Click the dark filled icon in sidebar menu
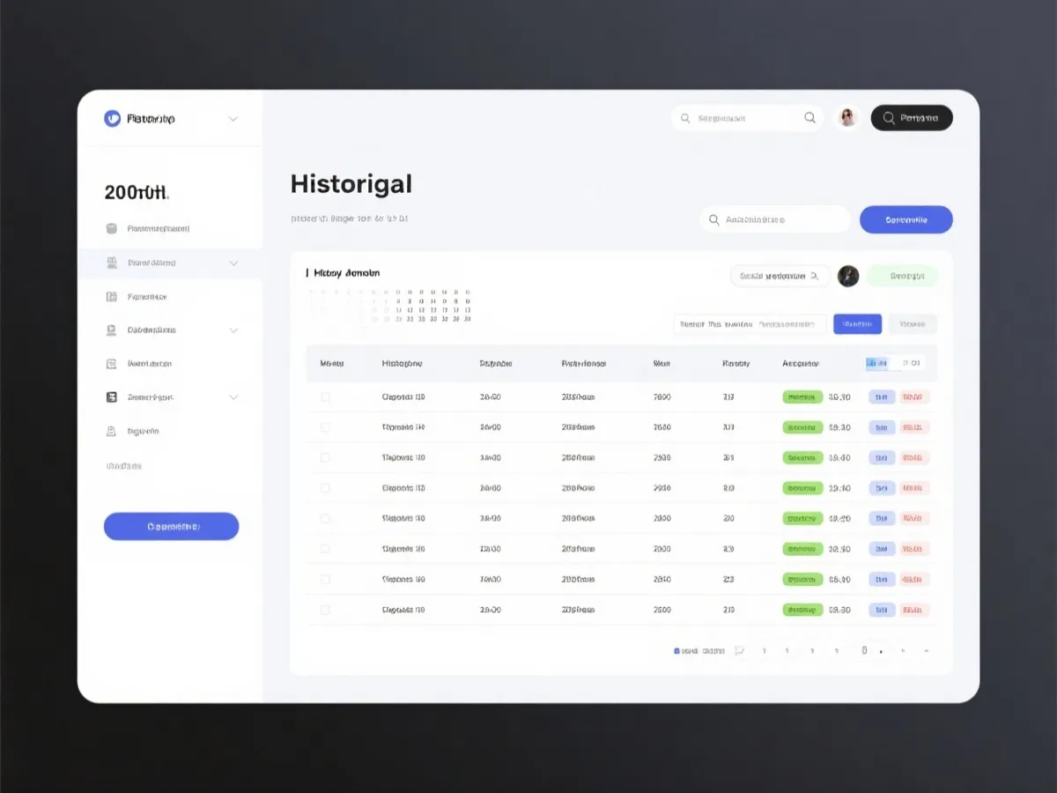The width and height of the screenshot is (1057, 793). pyautogui.click(x=112, y=397)
